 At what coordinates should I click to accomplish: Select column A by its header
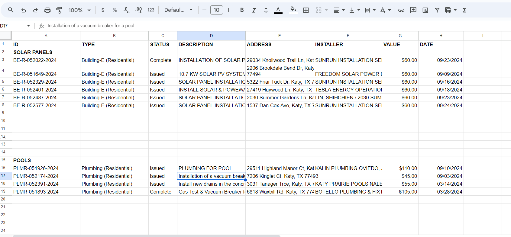[46, 36]
